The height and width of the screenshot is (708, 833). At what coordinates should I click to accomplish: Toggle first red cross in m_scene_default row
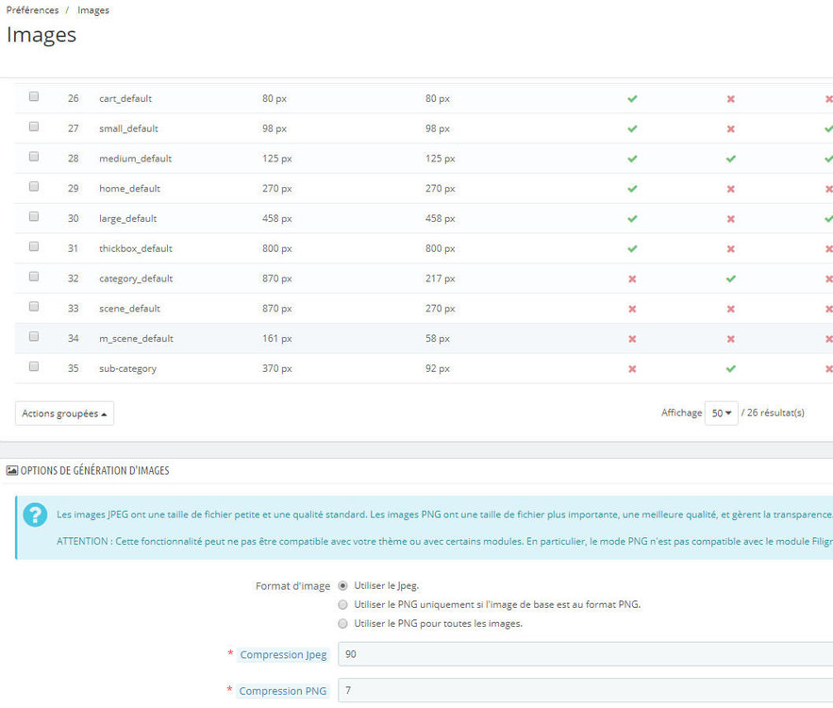click(x=632, y=339)
